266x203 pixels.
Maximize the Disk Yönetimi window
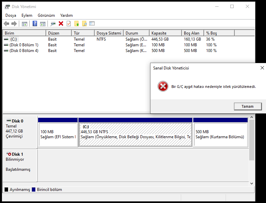pyautogui.click(x=232, y=7)
